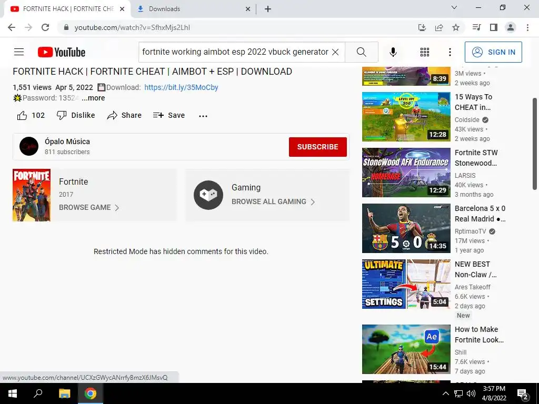Switch to the Downloads tab
The image size is (539, 404).
193,9
